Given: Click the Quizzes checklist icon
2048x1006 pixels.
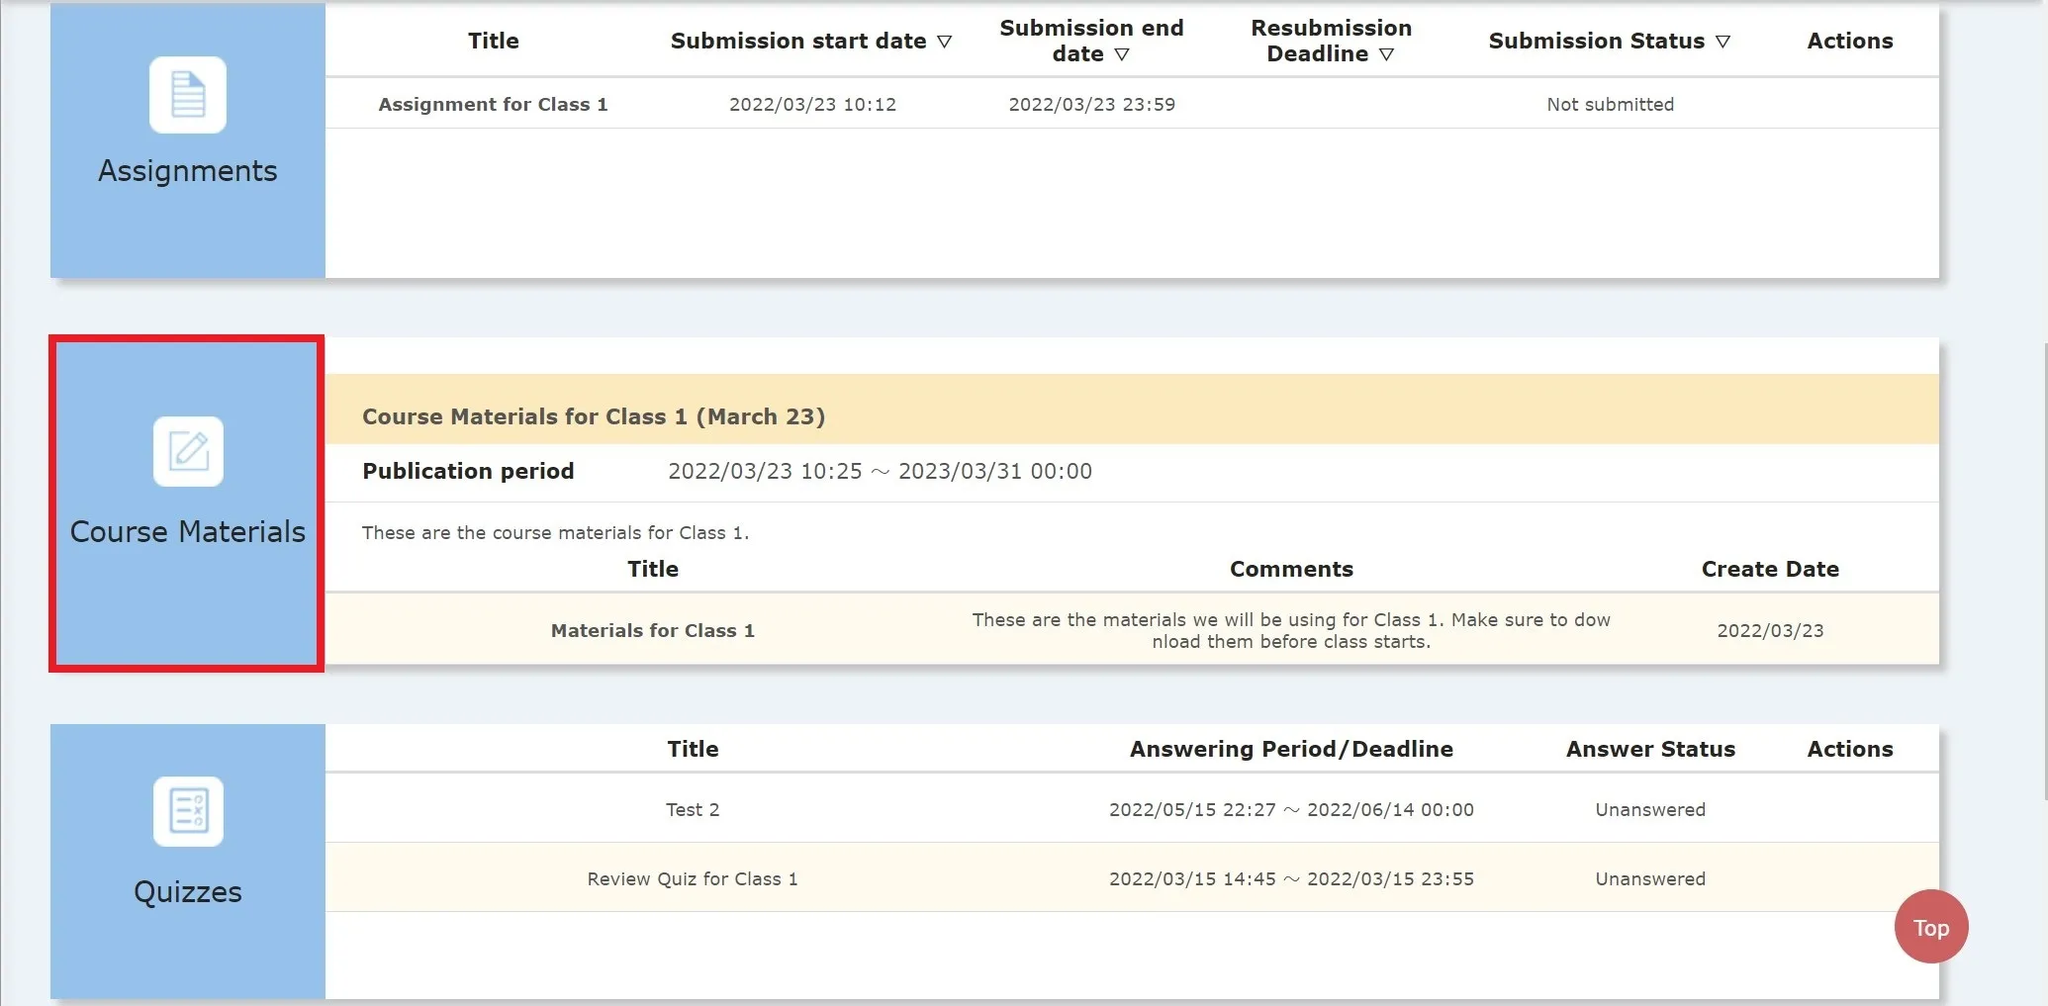Looking at the screenshot, I should coord(188,811).
